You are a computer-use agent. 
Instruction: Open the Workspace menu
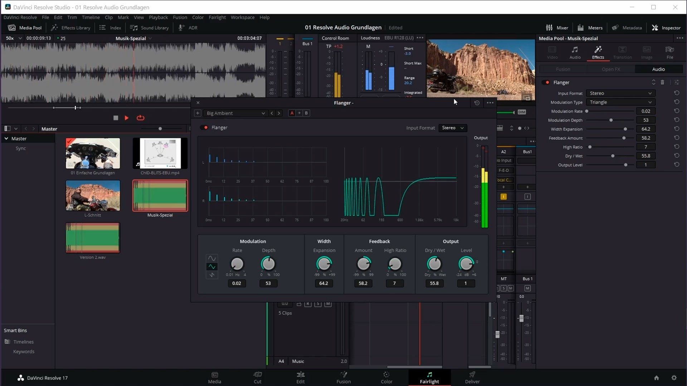pos(242,17)
